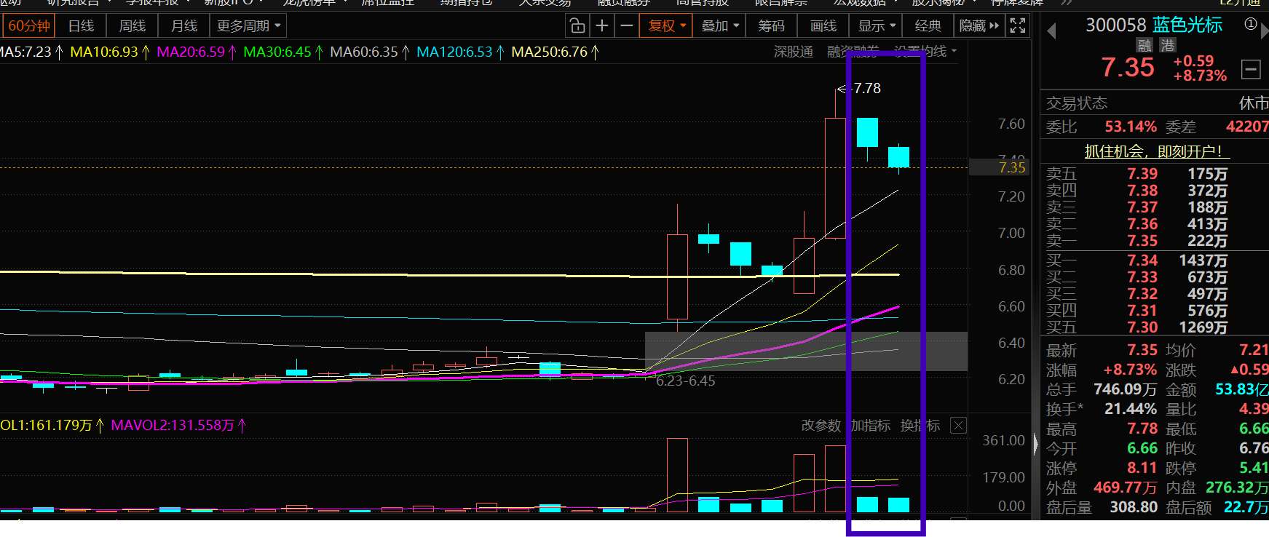This screenshot has width=1269, height=537.
Task: Expand the 显示 display dropdown
Action: (877, 26)
